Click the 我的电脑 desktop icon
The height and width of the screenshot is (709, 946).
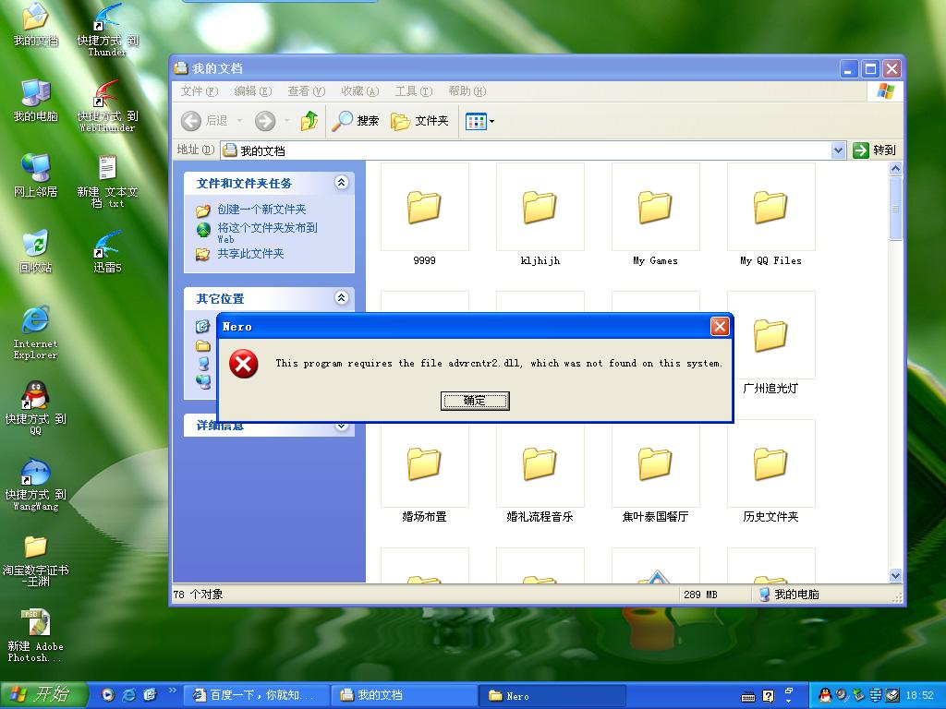pos(36,100)
